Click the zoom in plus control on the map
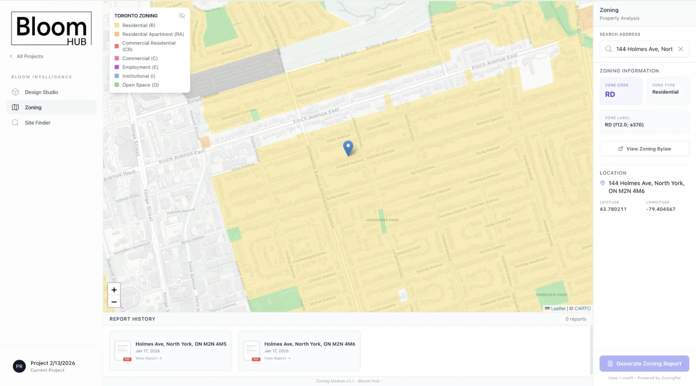Screen dimensions: 696x386 coord(114,289)
